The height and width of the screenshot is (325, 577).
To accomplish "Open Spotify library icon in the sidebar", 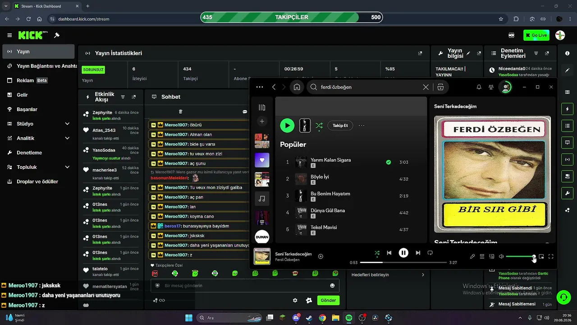I will [262, 107].
